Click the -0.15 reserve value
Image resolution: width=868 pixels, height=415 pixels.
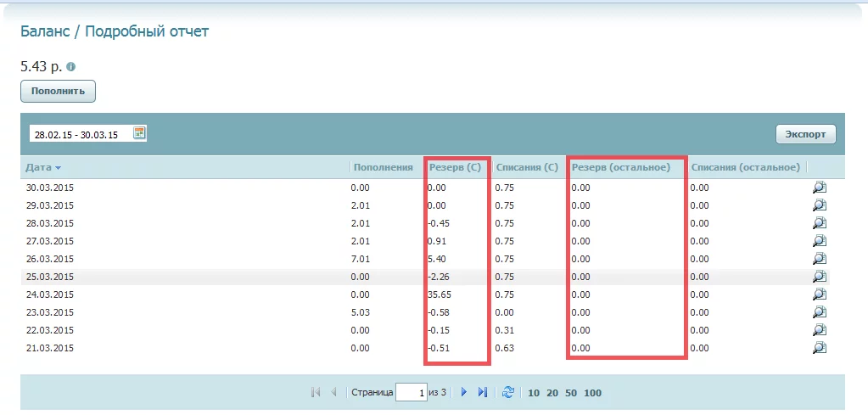point(438,330)
